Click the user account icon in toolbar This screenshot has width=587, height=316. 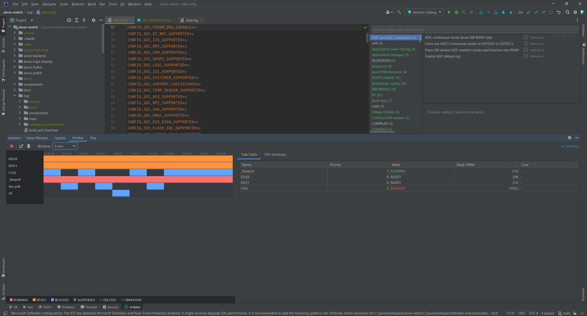tap(389, 12)
